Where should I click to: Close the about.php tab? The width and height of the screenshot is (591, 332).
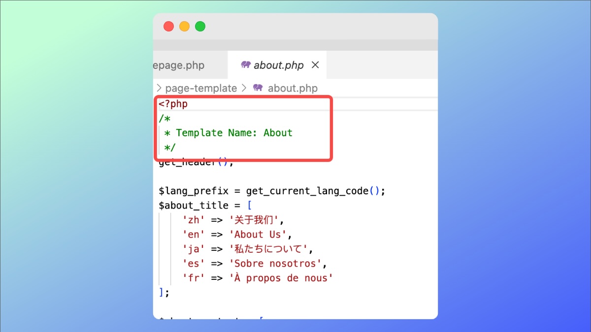click(x=316, y=65)
